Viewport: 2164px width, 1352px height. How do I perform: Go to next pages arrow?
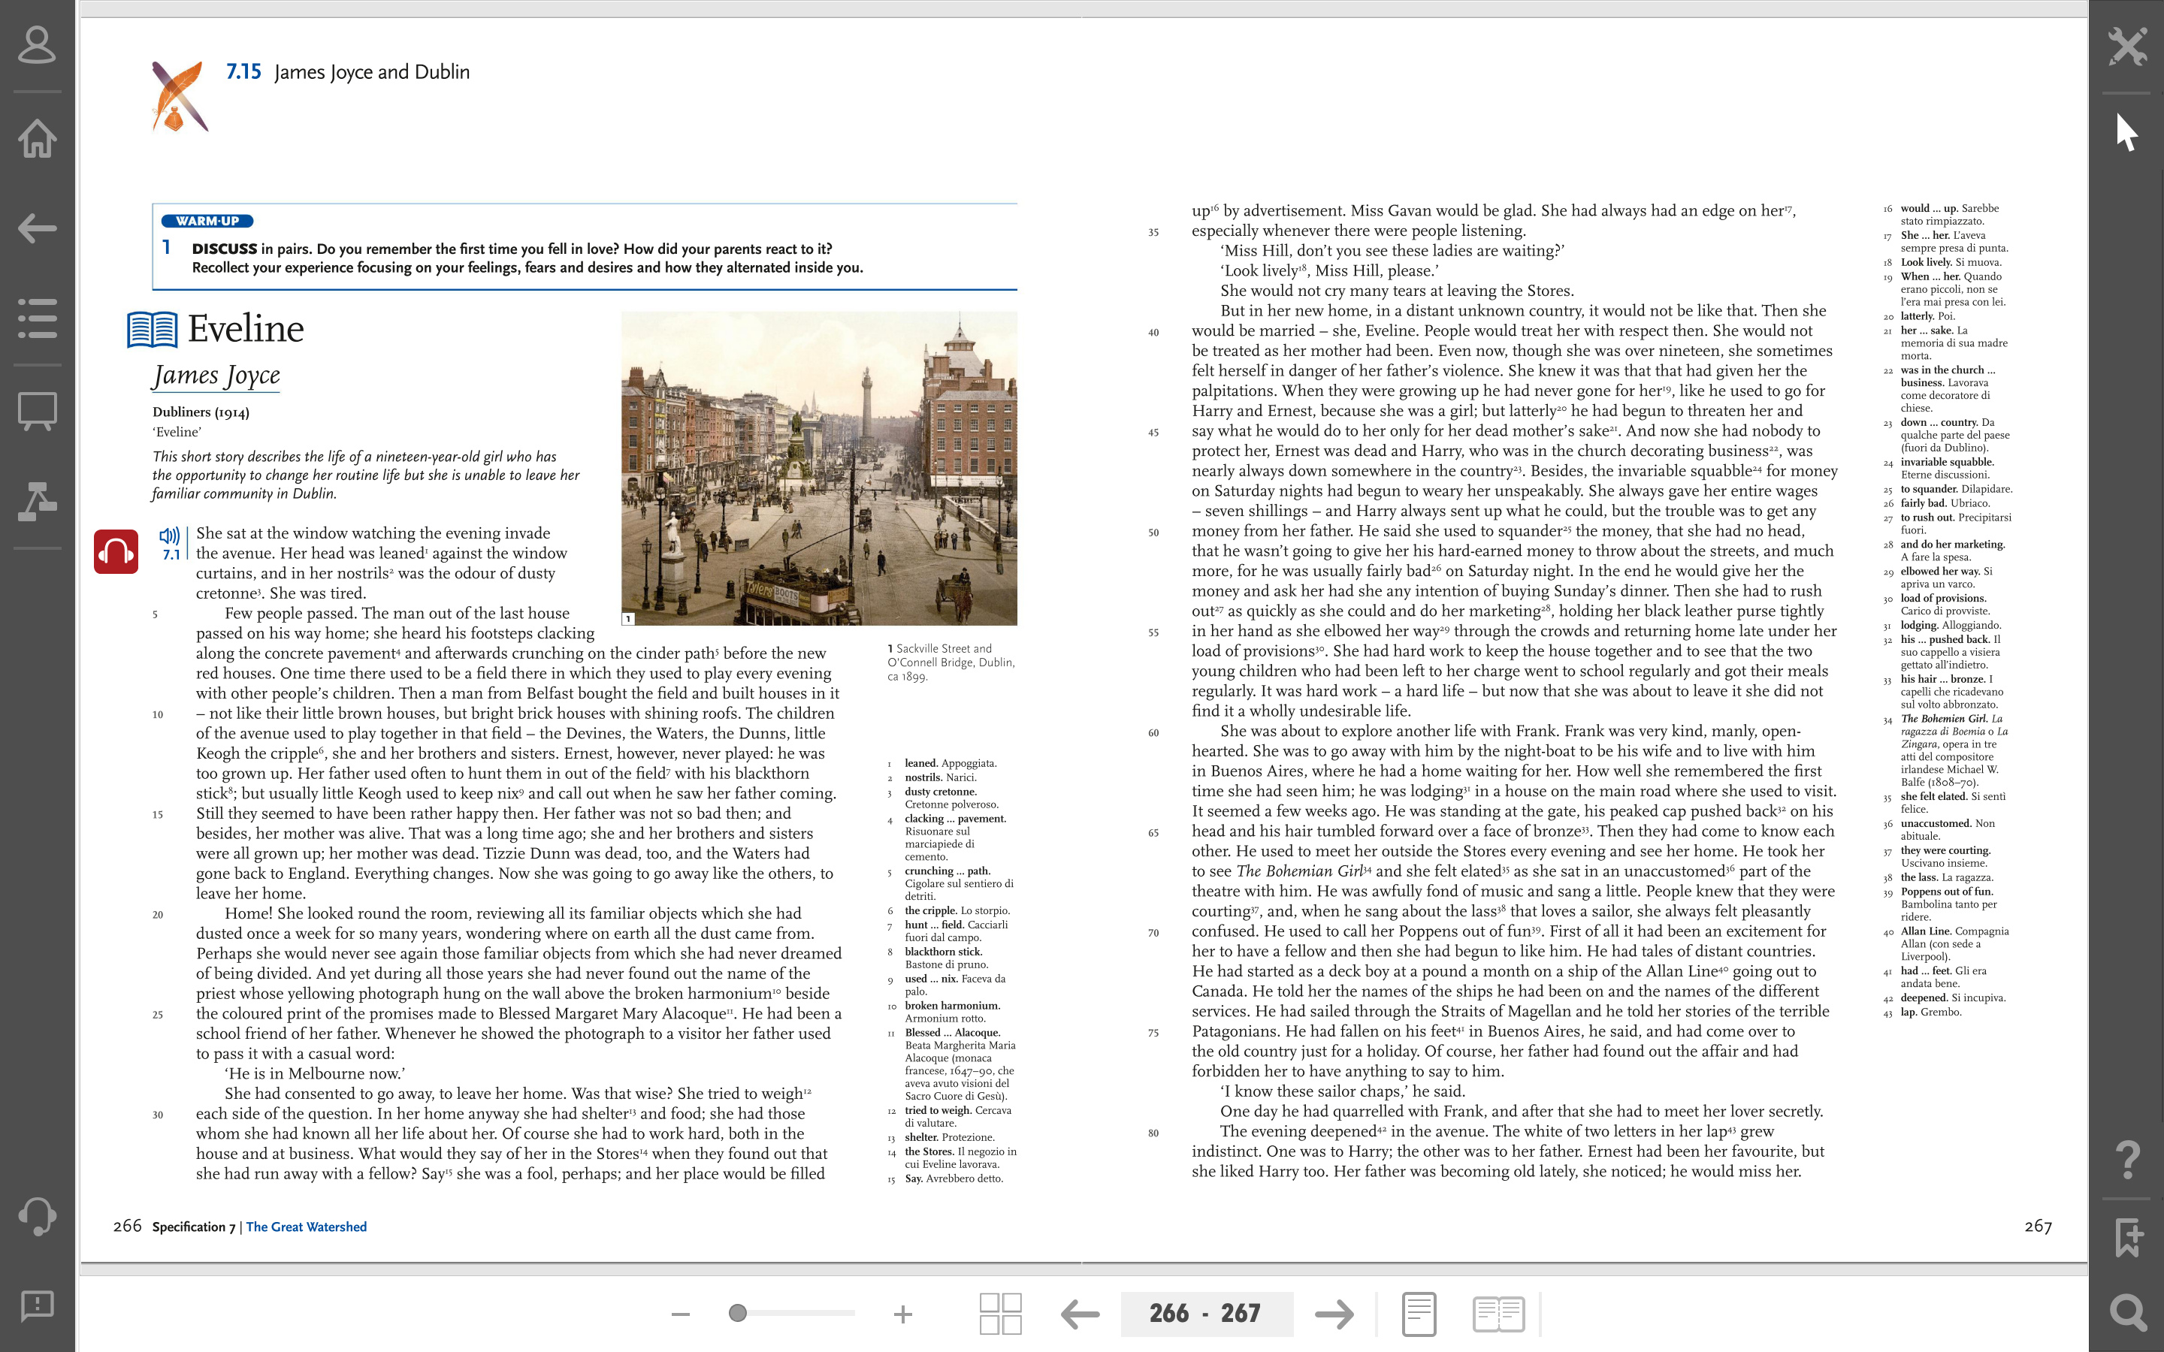[1334, 1314]
